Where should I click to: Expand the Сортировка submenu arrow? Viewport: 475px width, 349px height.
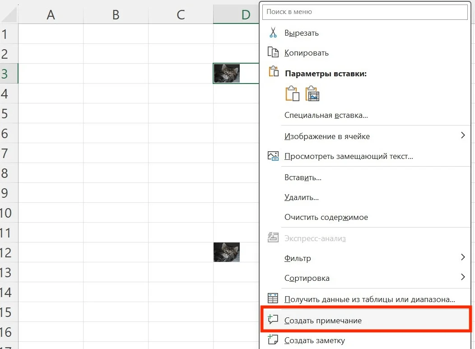click(x=462, y=277)
